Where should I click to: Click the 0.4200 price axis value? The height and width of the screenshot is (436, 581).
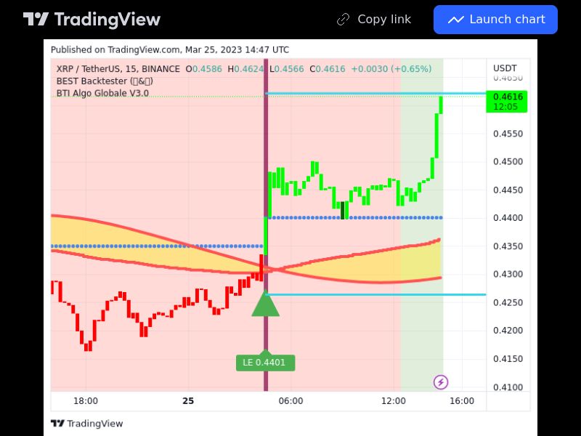click(508, 331)
